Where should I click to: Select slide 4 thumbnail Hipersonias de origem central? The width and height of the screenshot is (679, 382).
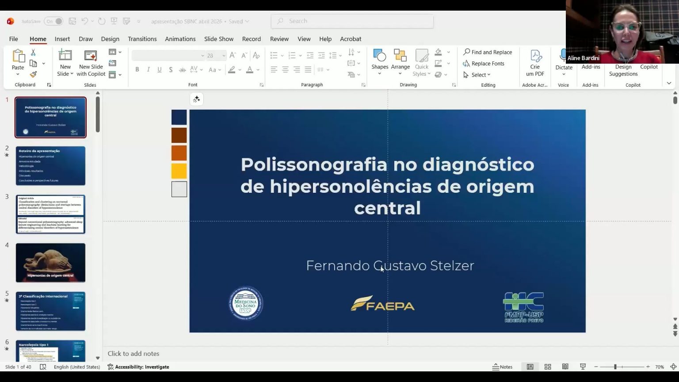50,263
